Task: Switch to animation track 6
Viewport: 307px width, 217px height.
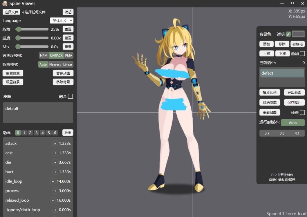Action: pos(55,133)
